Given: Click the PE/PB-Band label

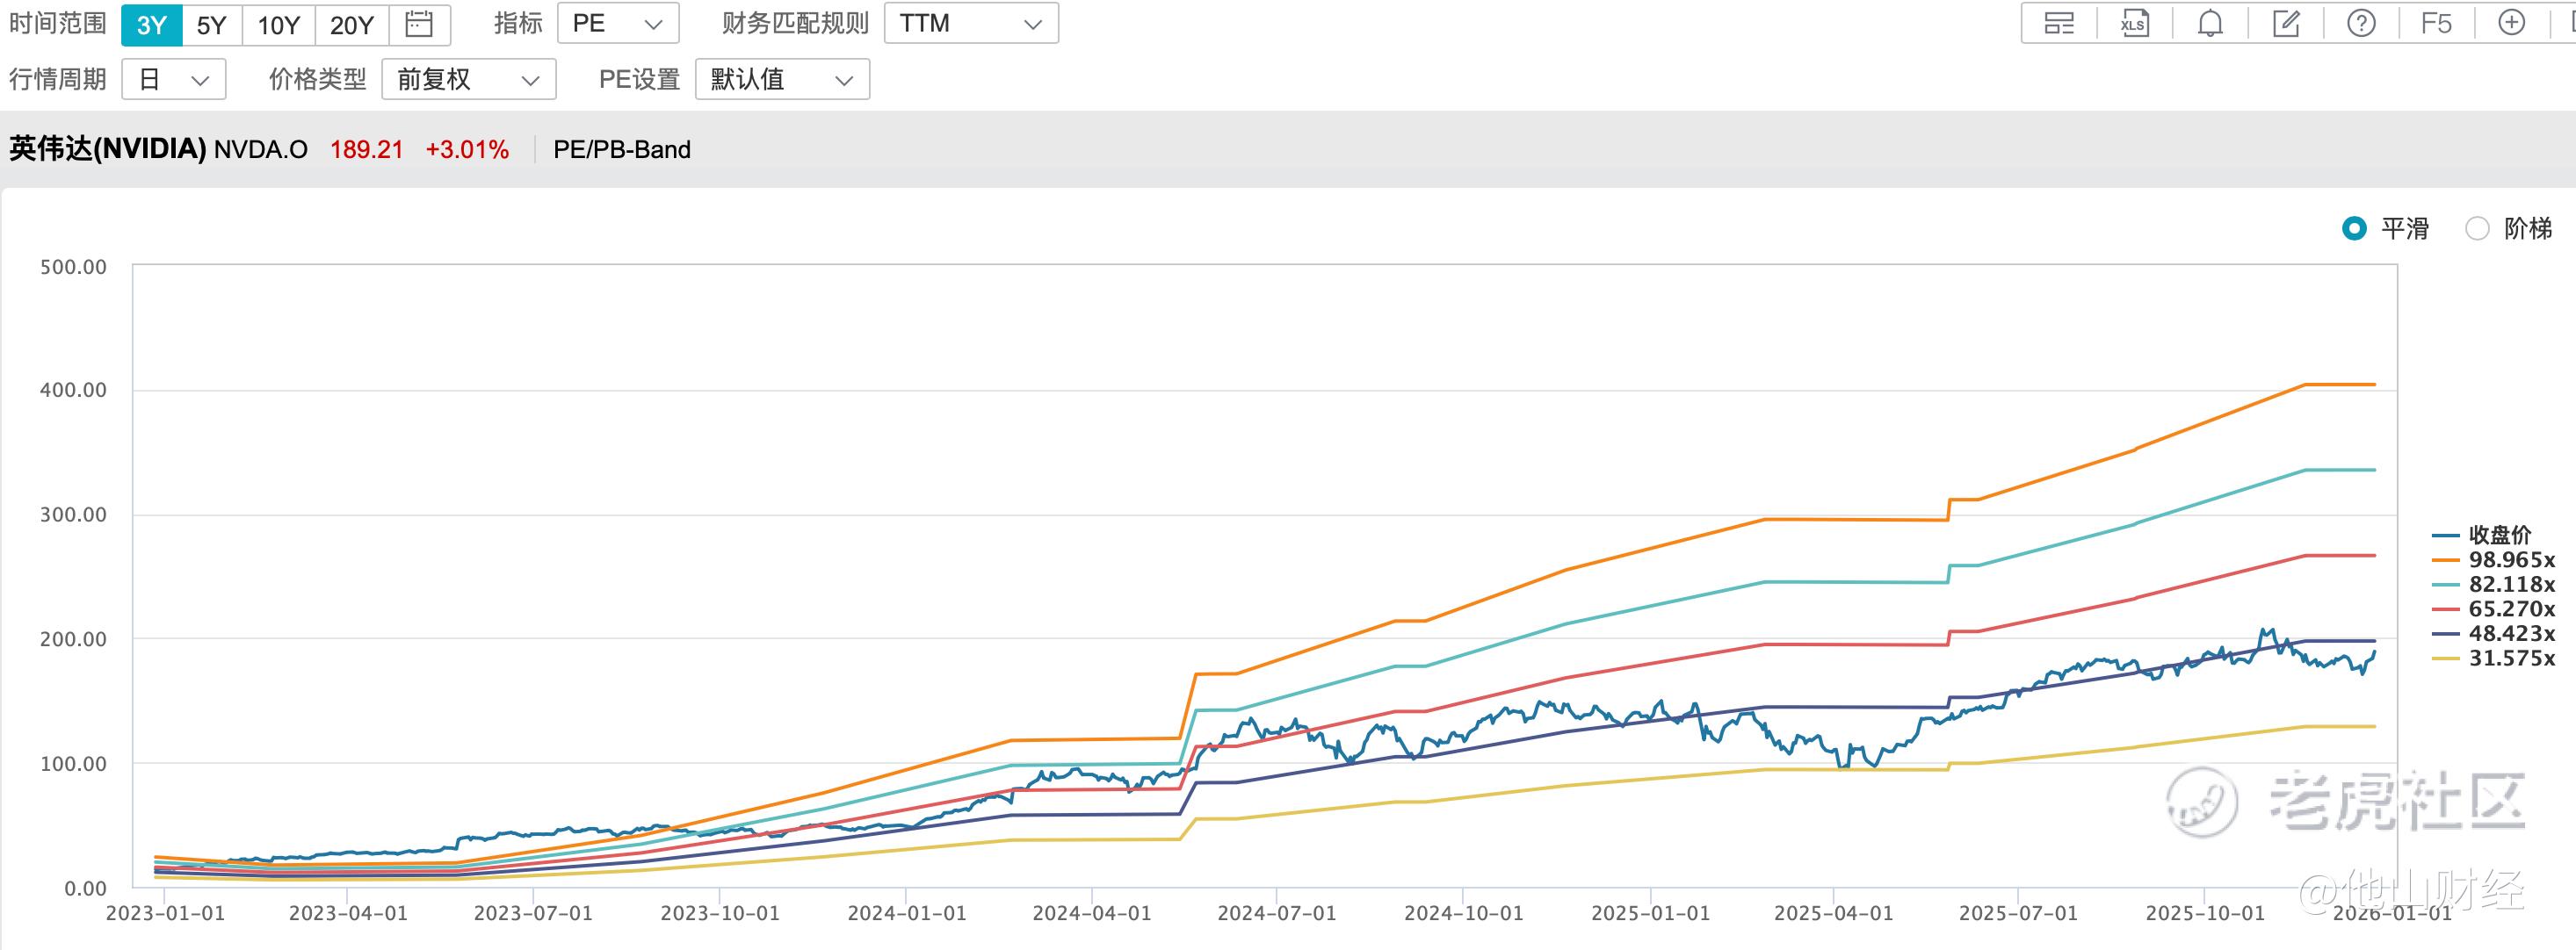Looking at the screenshot, I should pos(622,150).
